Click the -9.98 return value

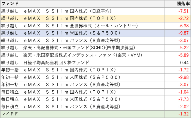184,77
